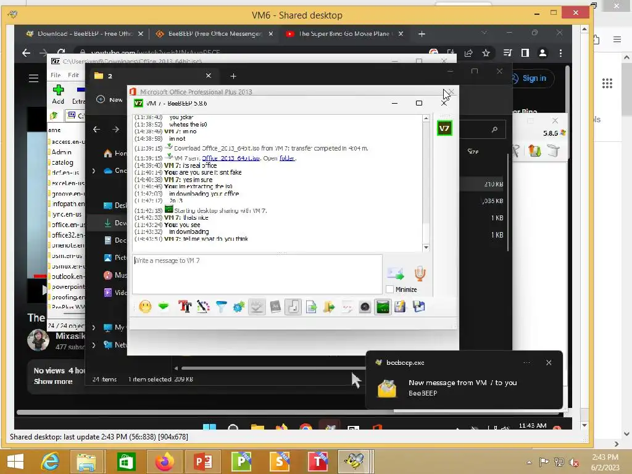Click the save chat floppy pencil icon
Screen dimensions: 632x474
[x=400, y=307]
